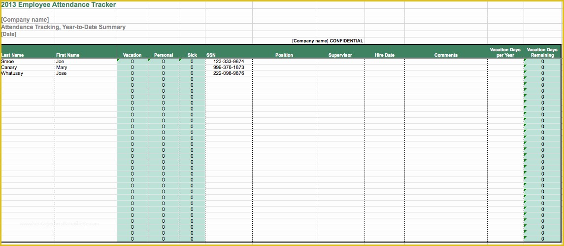This screenshot has width=564, height=246.
Task: Click the '[Date]' placeholder cell
Action: (x=9, y=34)
